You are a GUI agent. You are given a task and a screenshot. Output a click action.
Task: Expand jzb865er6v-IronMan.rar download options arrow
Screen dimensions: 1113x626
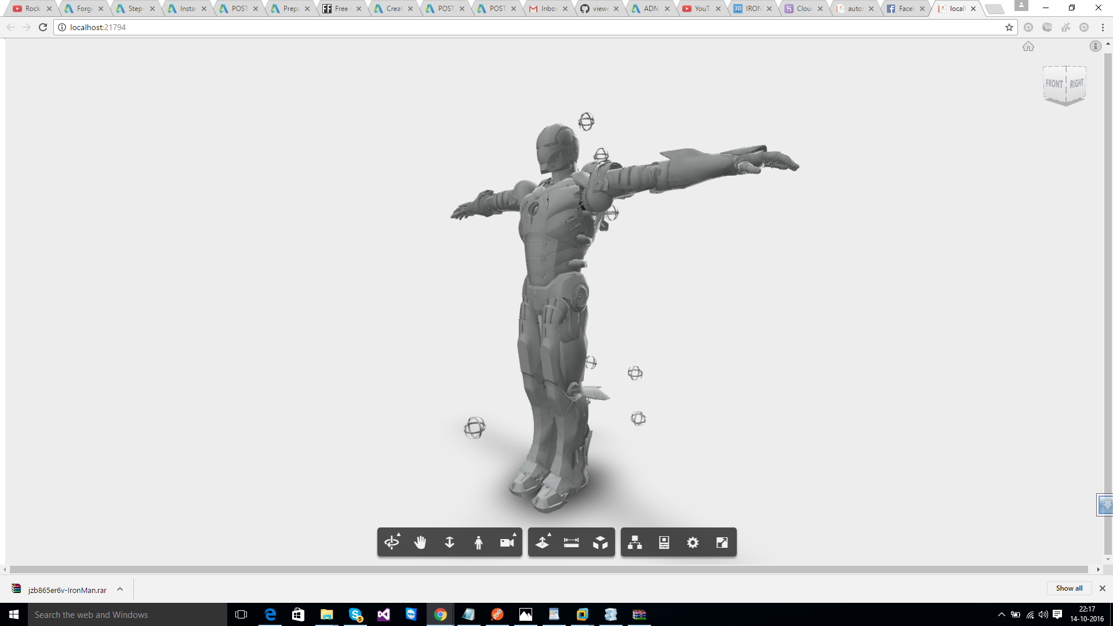click(120, 589)
